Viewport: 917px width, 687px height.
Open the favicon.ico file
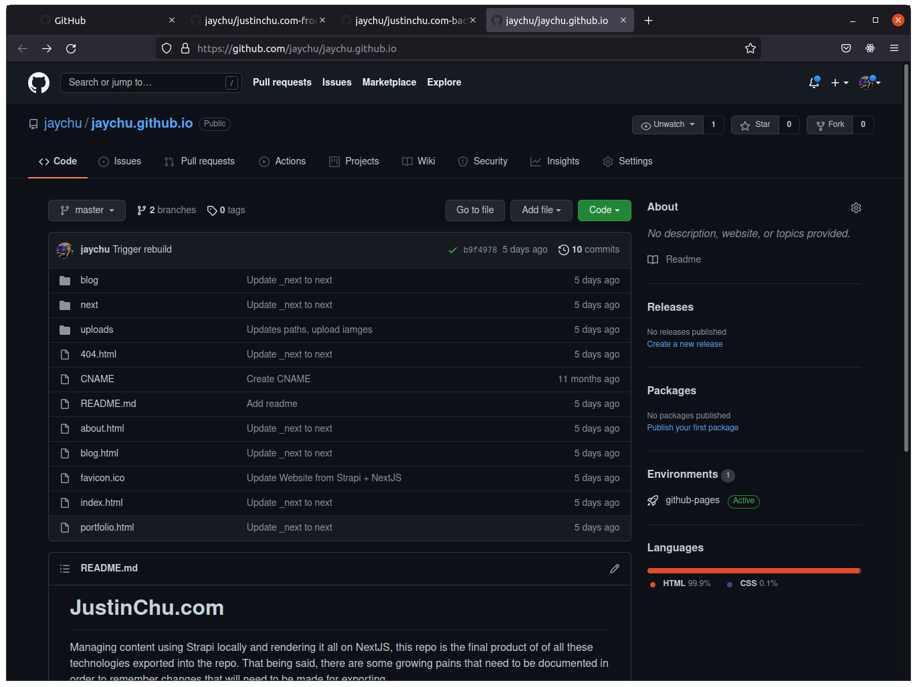point(102,478)
